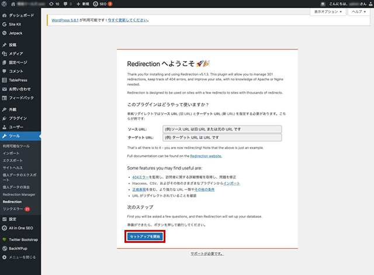This screenshot has width=374, height=275.
Task: Click the 404エラー link
Action: [140, 177]
